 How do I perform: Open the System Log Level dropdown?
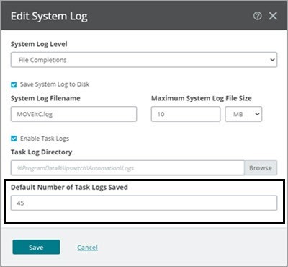pos(144,60)
